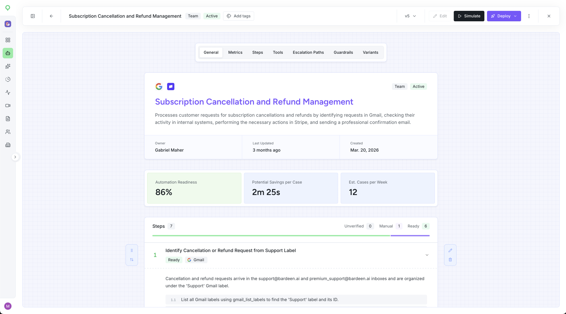Delete step 1 using trash icon

[x=450, y=260]
